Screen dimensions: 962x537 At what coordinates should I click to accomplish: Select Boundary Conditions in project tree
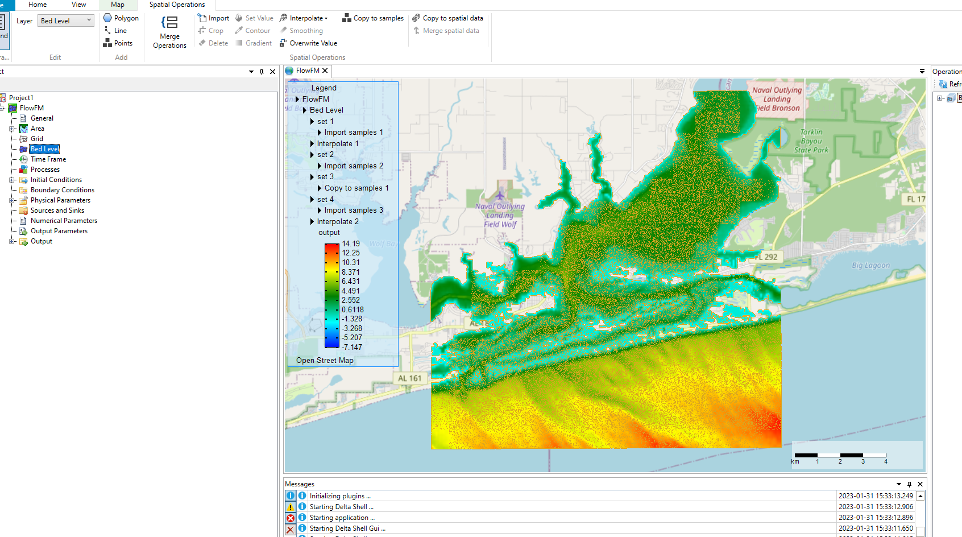coord(62,190)
